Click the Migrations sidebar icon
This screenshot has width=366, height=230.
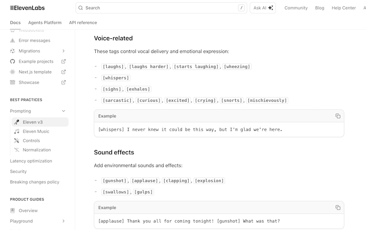[x=13, y=51]
